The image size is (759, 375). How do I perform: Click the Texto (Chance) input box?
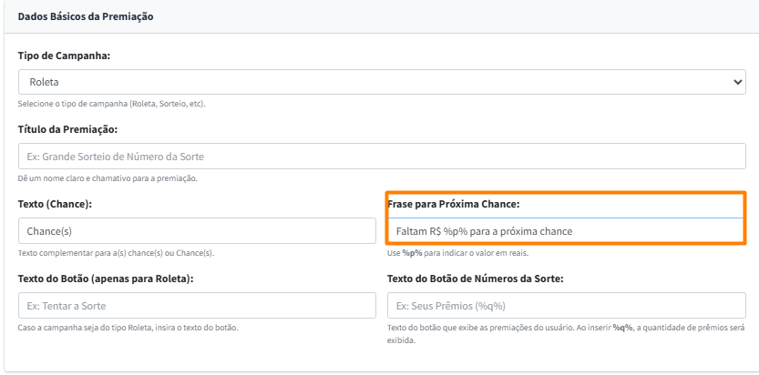tap(197, 231)
